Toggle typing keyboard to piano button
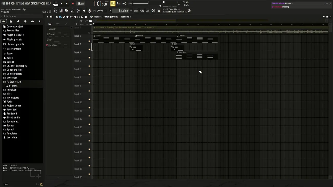Viewport: 333px width, 187px height. pyautogui.click(x=113, y=4)
